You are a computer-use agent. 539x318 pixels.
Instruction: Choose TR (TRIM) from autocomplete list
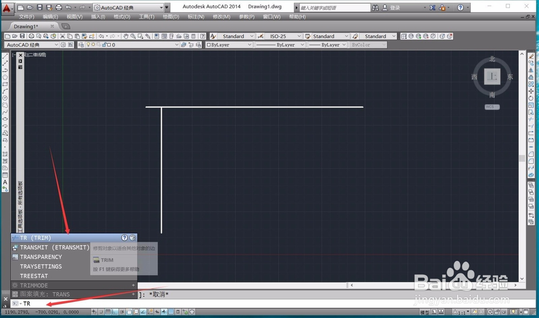74,238
